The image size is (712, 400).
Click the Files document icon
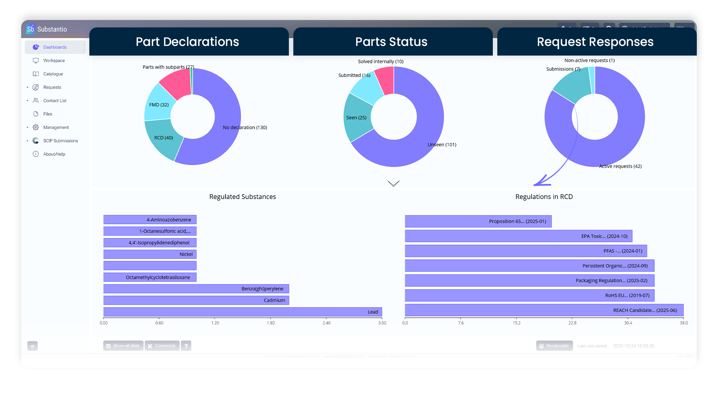(x=36, y=114)
